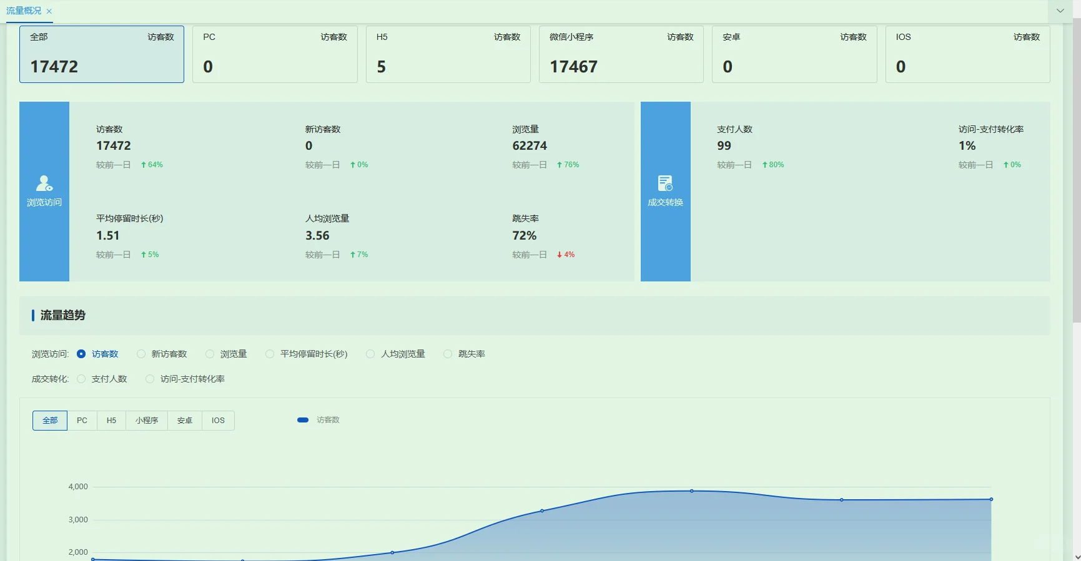Screen dimensions: 1081x561
Task: Select the 跳失率 radio button
Action: (x=448, y=354)
